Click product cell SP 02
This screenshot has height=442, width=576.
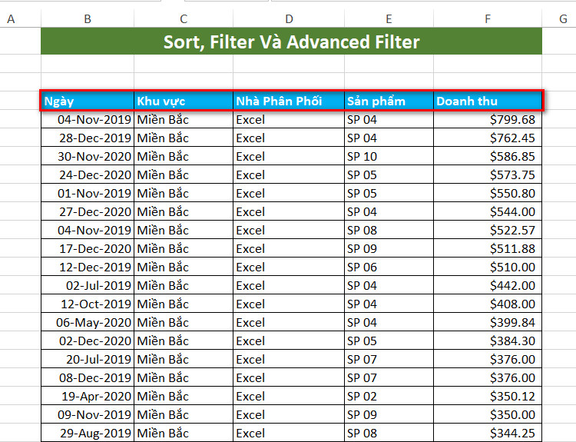pos(389,396)
